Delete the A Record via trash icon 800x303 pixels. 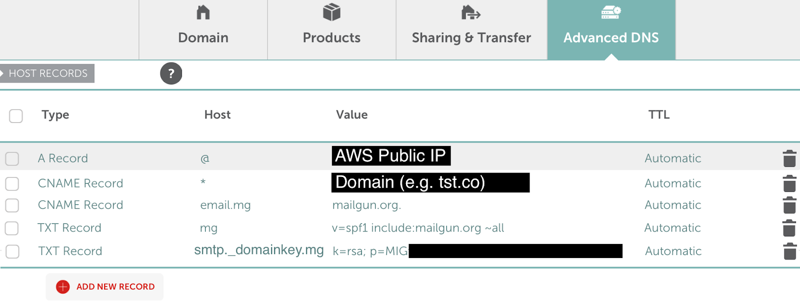tap(789, 158)
